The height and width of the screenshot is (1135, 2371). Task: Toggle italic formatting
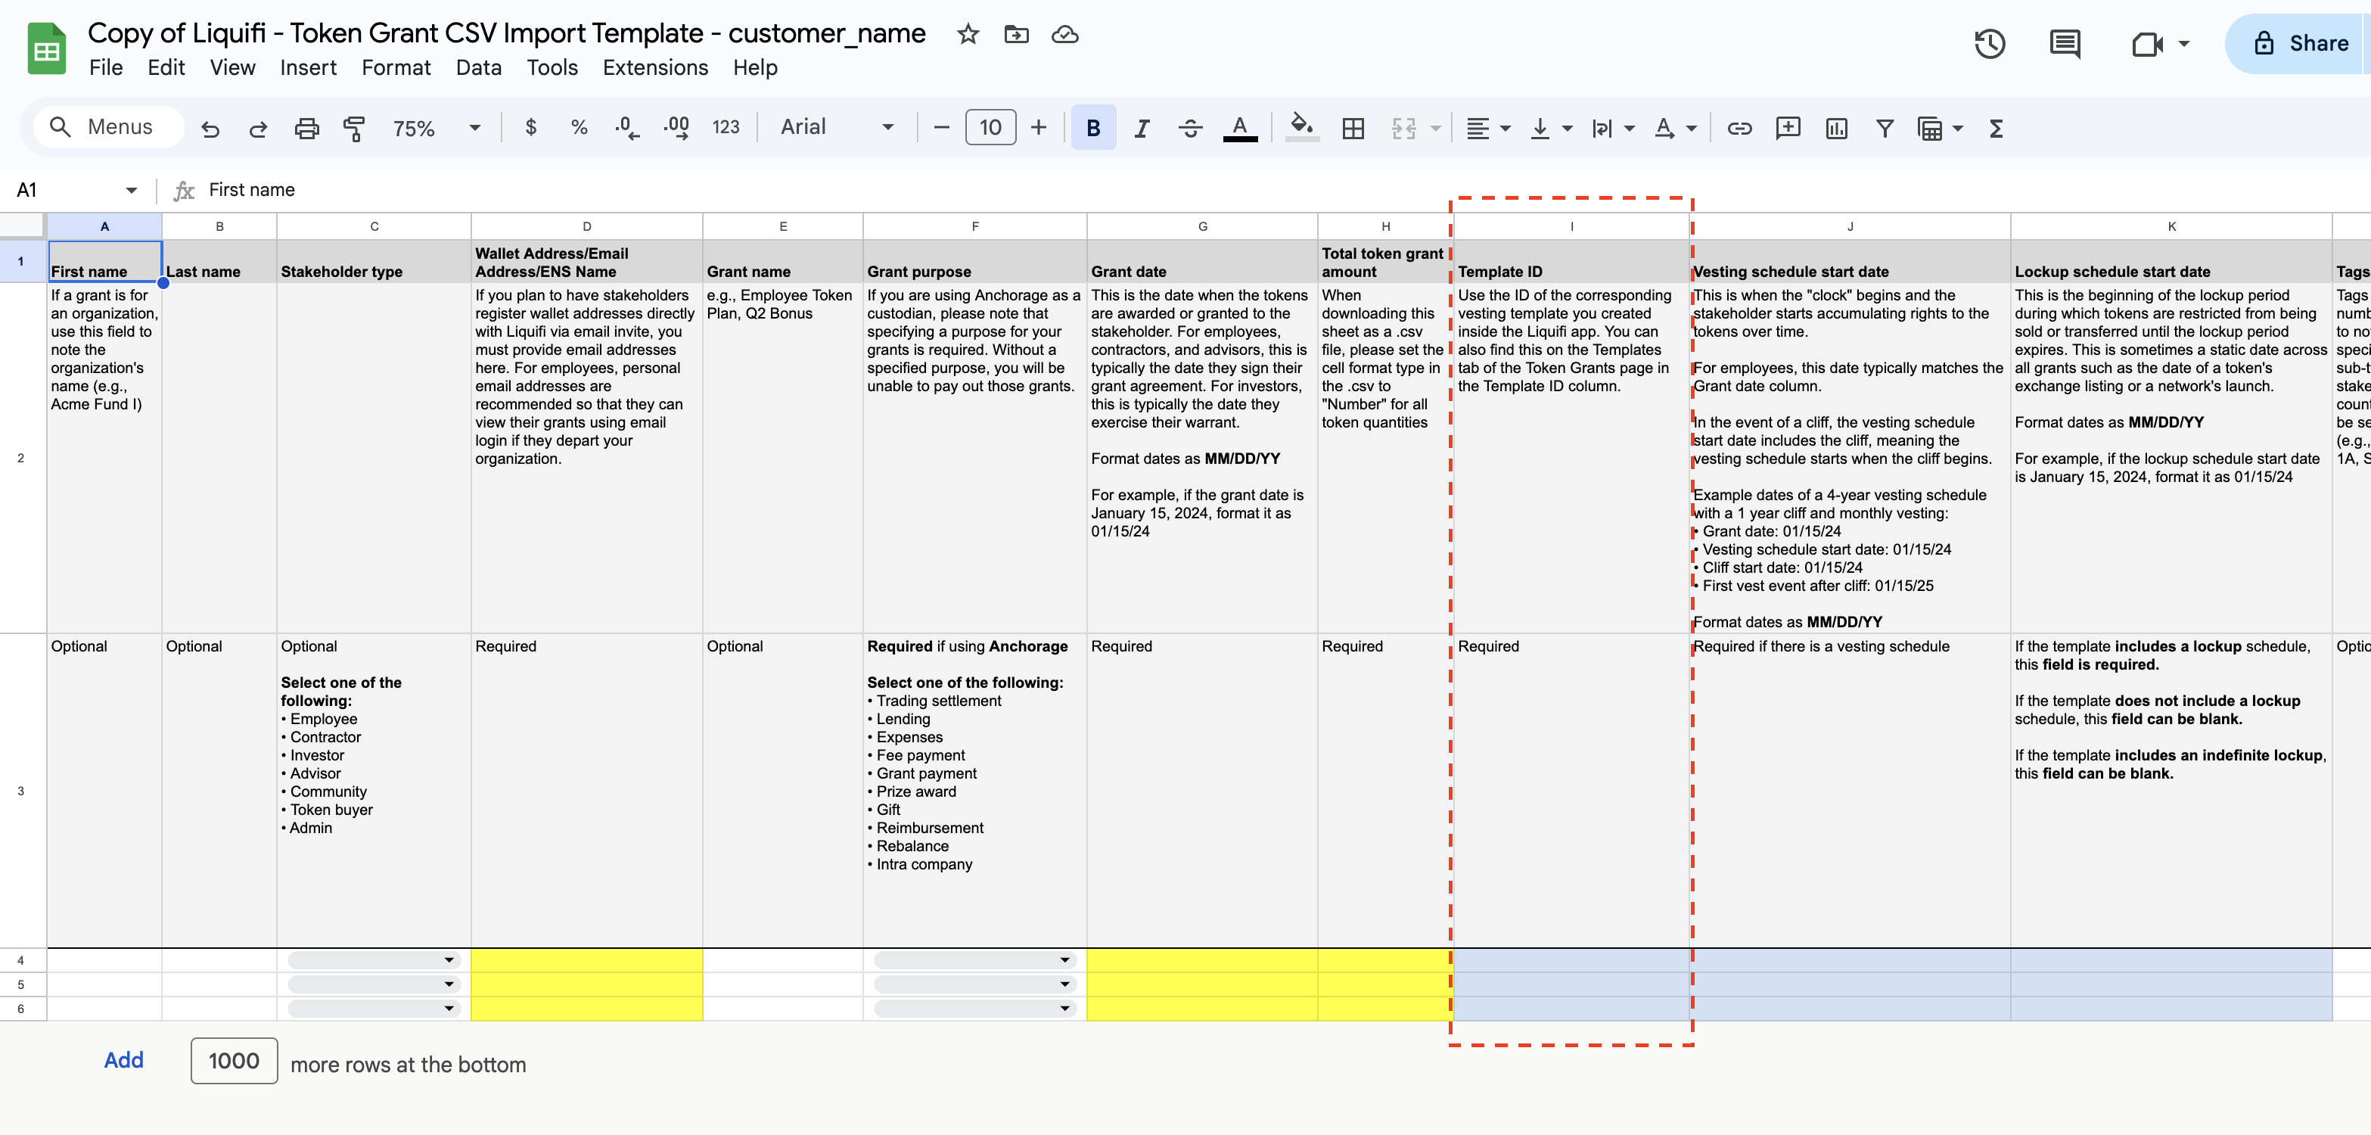[1142, 128]
